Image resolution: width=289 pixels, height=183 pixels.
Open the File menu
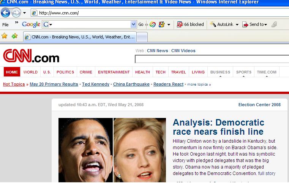(x=5, y=24)
